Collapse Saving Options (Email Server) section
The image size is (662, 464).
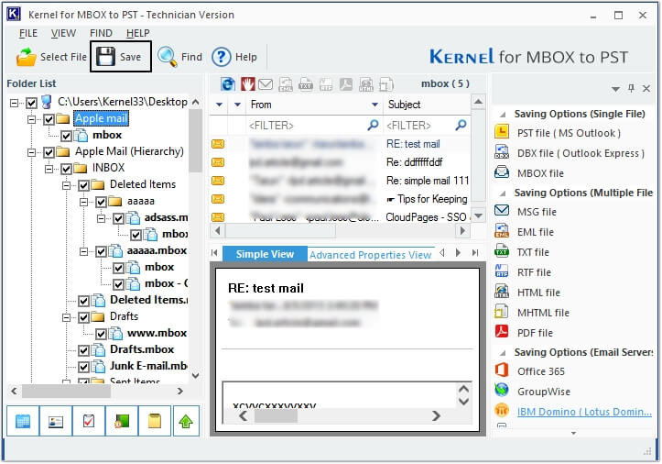[x=503, y=353]
